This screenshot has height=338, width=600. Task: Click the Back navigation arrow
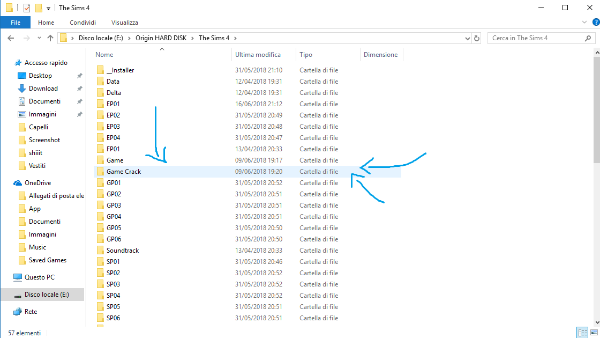click(11, 38)
